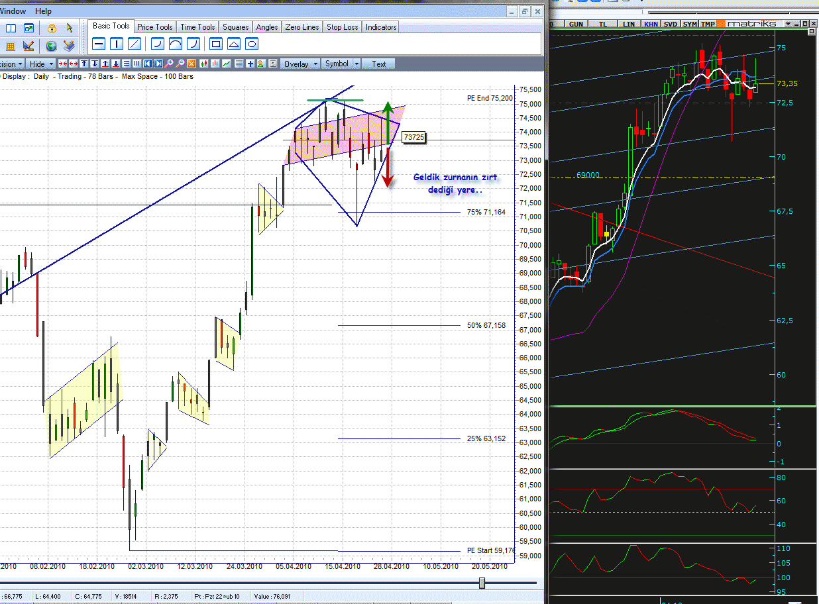Select the diagonal trend line tool
Viewport: 819px width, 604px height.
click(135, 44)
